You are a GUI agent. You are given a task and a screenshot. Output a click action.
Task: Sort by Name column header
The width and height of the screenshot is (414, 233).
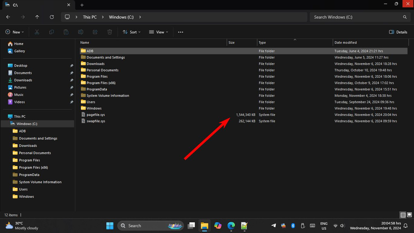85,42
